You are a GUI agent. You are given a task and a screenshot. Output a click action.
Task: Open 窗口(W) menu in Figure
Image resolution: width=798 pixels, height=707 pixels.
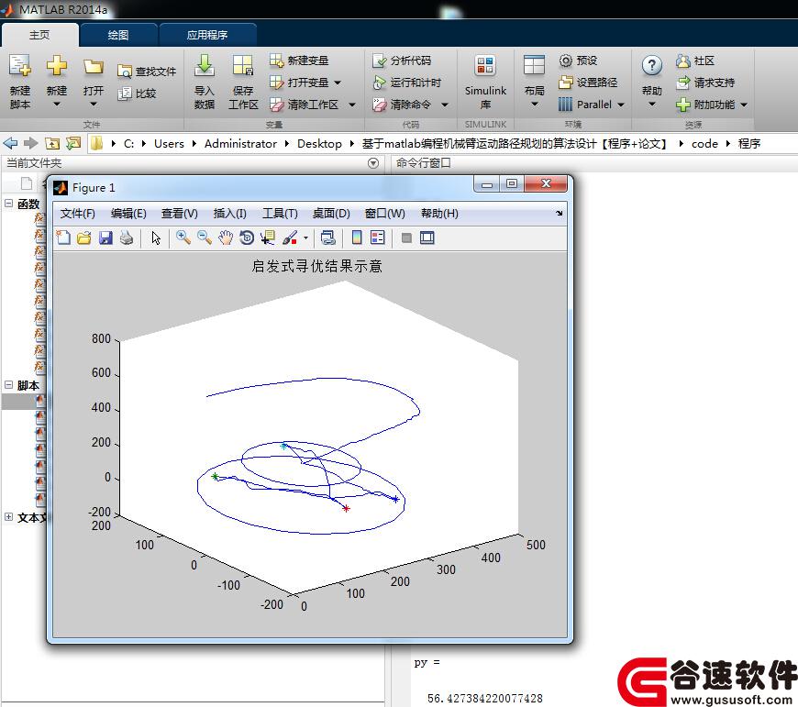coord(384,214)
